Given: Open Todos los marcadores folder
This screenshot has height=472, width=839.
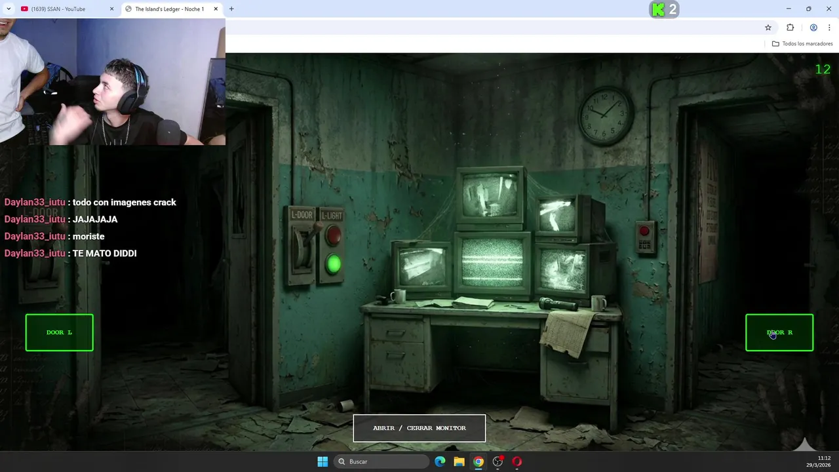Looking at the screenshot, I should 802,44.
